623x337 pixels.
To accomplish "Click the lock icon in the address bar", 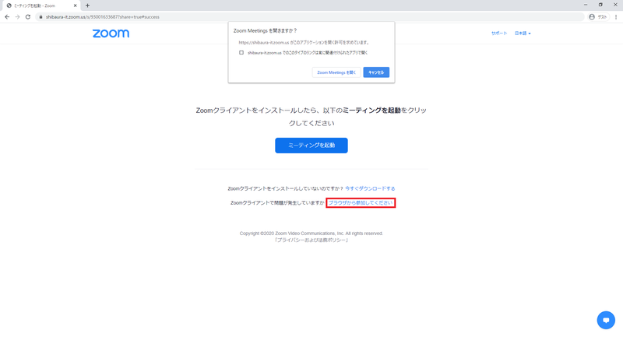I will [40, 17].
